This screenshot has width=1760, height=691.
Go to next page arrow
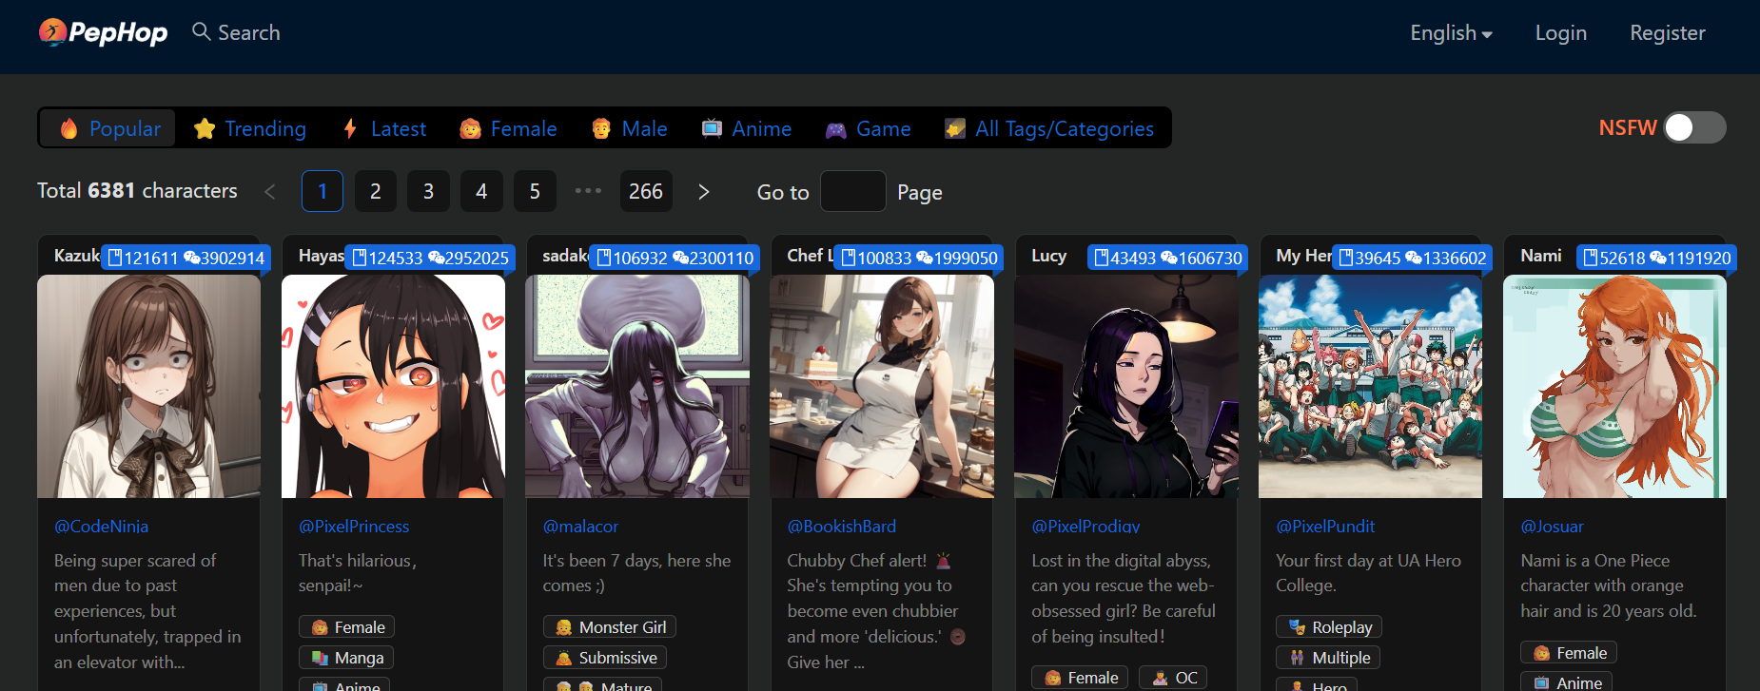point(704,192)
